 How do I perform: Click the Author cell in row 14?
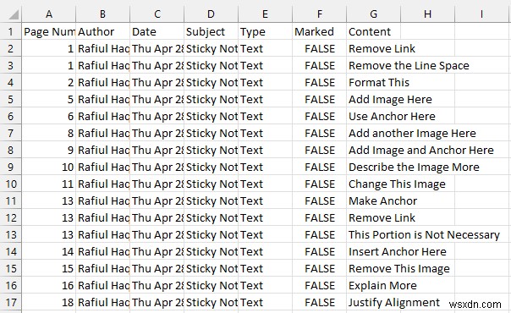point(102,251)
